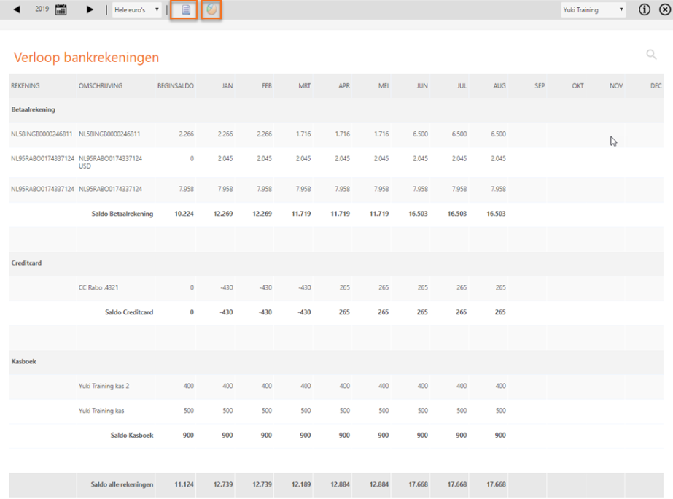Click the document report icon
The image size is (673, 499).
pyautogui.click(x=186, y=9)
